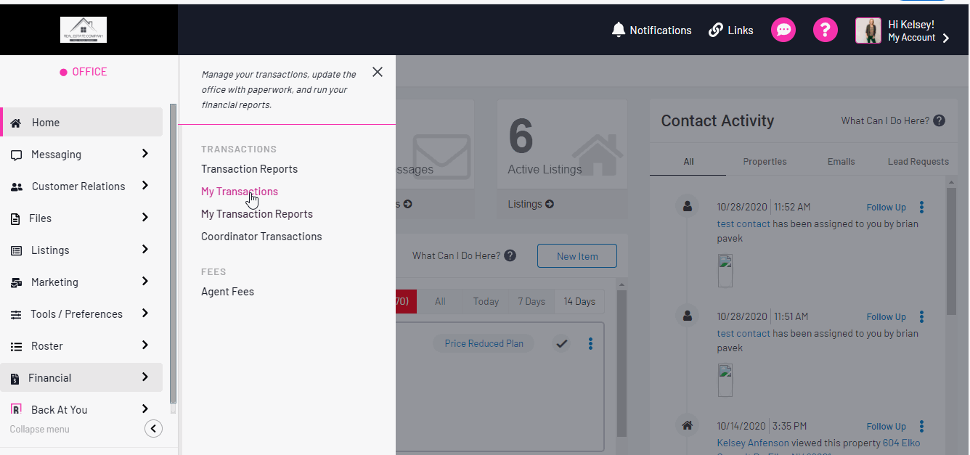
Task: Click the Price Reduced Plan tag
Action: pyautogui.click(x=484, y=343)
